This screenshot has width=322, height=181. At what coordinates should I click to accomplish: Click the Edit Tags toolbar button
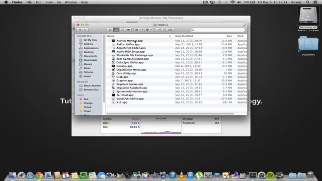click(170, 30)
